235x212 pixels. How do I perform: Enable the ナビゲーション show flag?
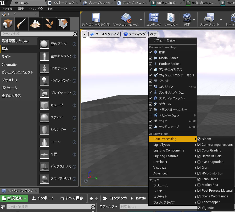coord(150,116)
